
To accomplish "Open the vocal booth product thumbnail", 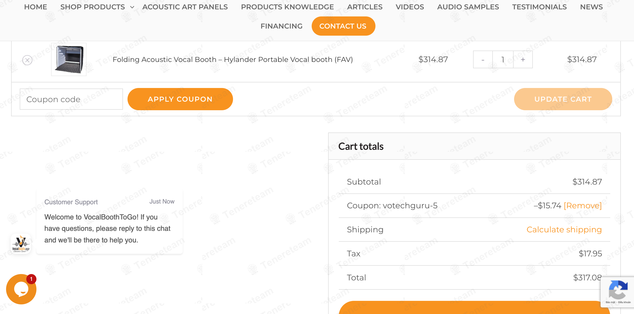I will point(69,59).
